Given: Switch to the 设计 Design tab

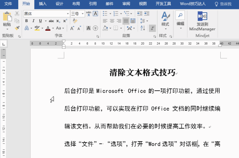Looking at the screenshot, I should (x=59, y=4).
